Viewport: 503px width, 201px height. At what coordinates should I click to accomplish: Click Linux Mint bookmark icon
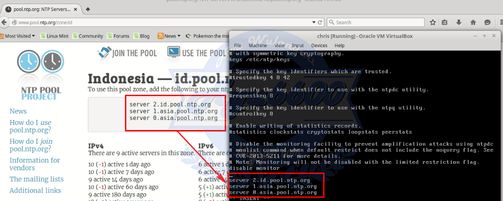tap(43, 36)
